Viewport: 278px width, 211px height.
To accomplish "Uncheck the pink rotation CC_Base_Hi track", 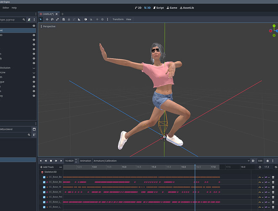I will [44, 192].
